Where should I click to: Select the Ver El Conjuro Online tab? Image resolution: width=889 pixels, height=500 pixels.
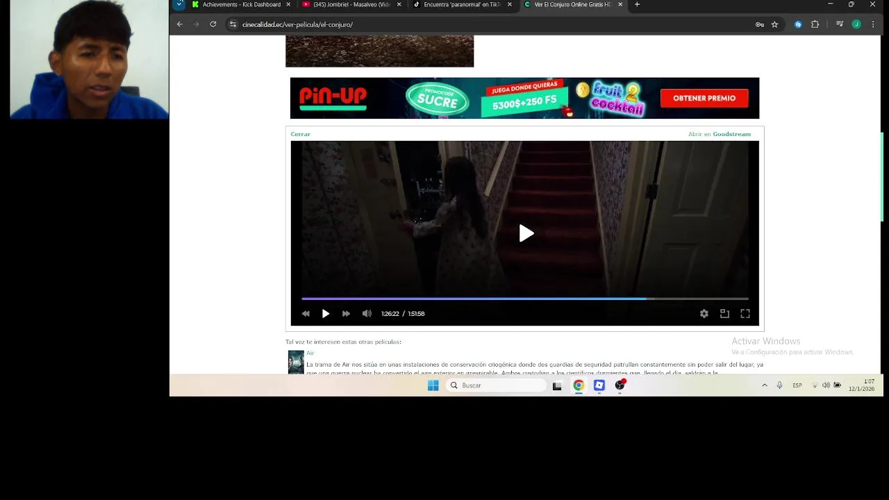click(x=572, y=4)
